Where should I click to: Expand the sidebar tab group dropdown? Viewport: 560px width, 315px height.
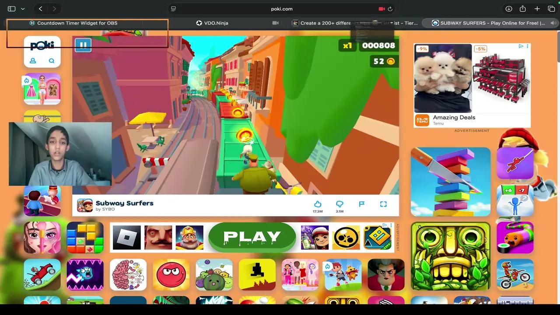[23, 9]
